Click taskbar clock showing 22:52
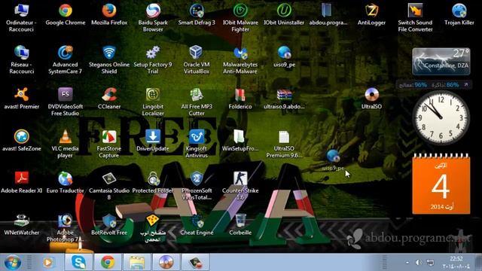 (456, 263)
